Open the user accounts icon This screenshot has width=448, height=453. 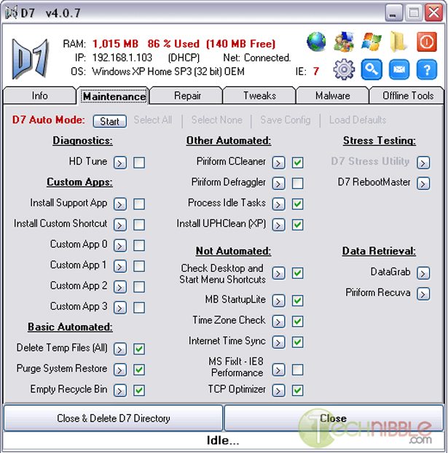point(344,42)
